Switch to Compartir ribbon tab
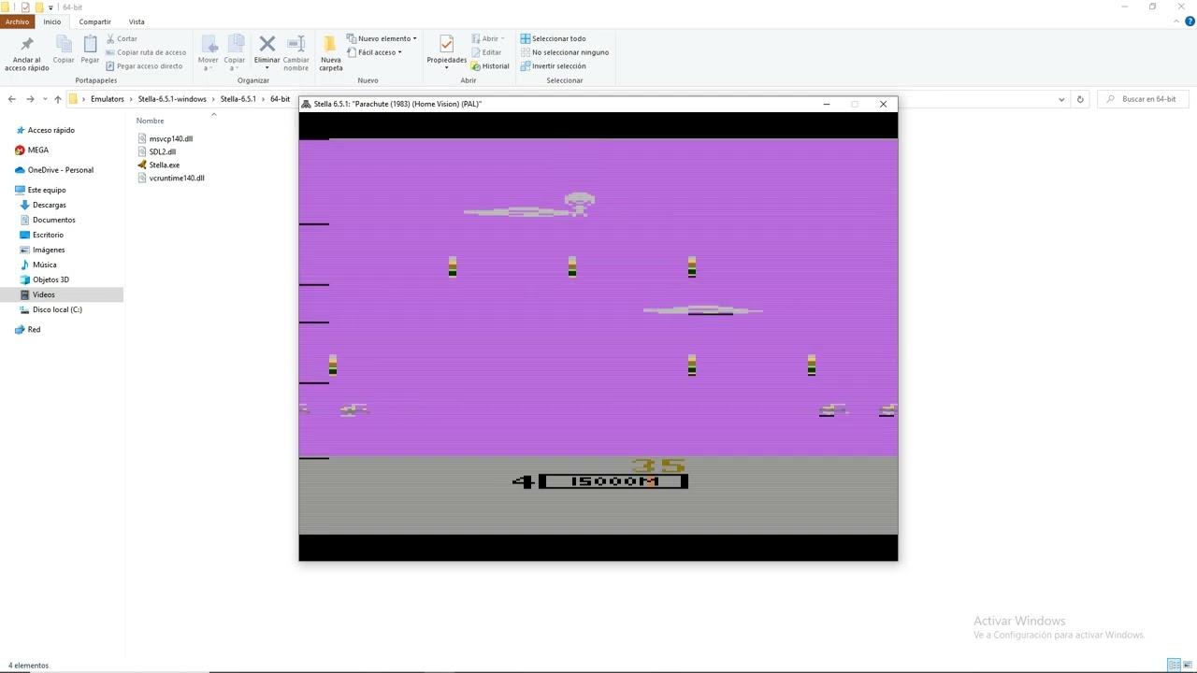This screenshot has height=673, width=1197. 94,21
